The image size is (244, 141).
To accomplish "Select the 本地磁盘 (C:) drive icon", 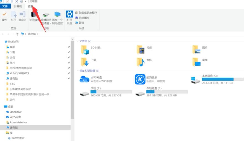I will click(196, 80).
